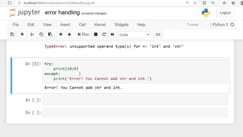Rename the notebook title 'error handling'
This screenshot has width=243, height=137.
pos(62,13)
